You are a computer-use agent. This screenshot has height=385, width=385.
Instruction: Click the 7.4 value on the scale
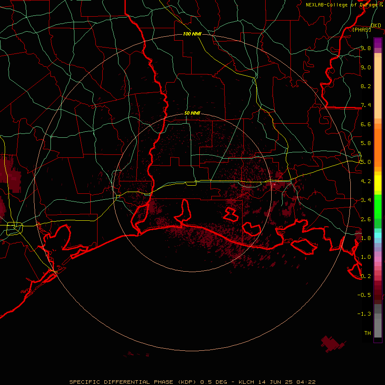click(366, 105)
